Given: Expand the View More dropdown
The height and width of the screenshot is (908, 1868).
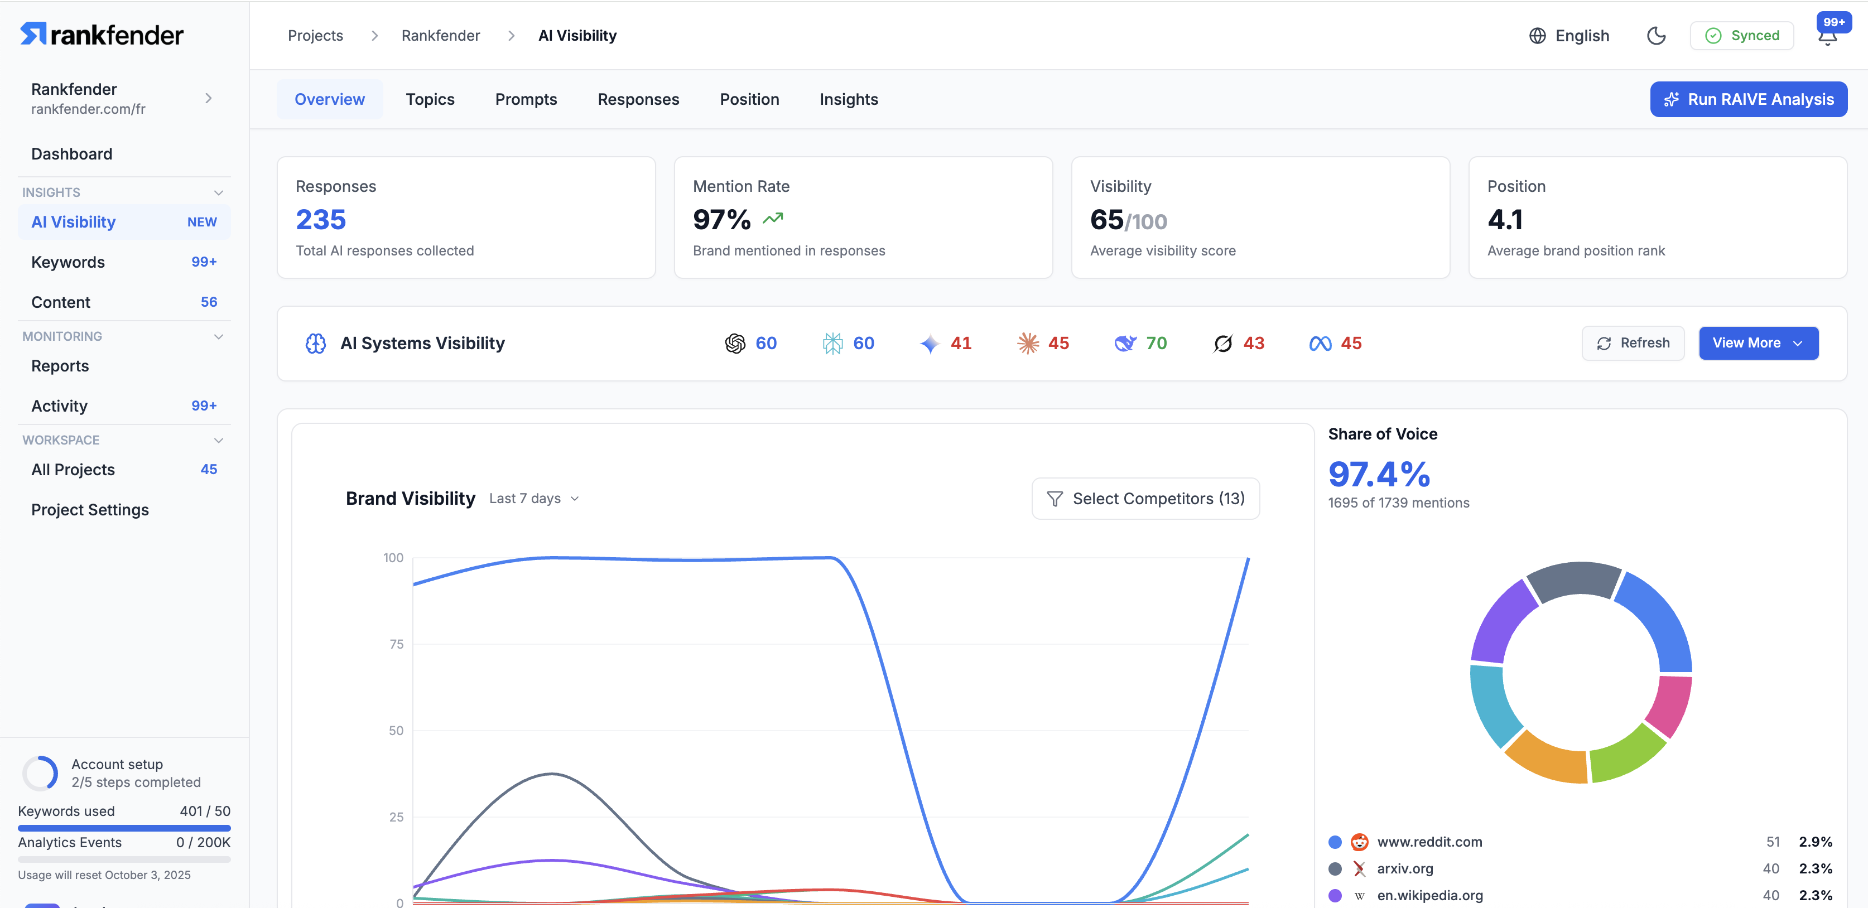Looking at the screenshot, I should pos(1758,344).
